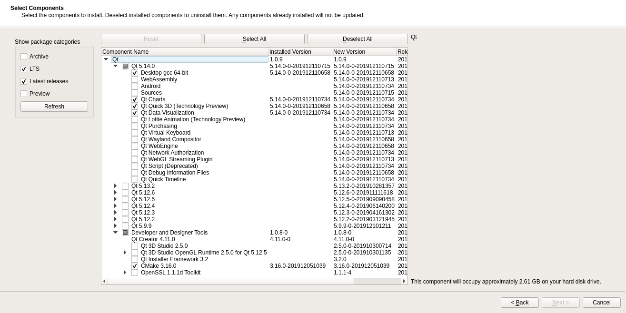The height and width of the screenshot is (313, 626).
Task: Toggle Developer and Designer Tools checkbox
Action: [125, 233]
